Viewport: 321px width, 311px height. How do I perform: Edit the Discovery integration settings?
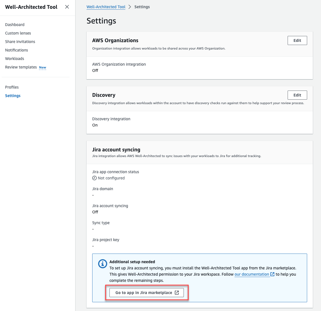(297, 95)
